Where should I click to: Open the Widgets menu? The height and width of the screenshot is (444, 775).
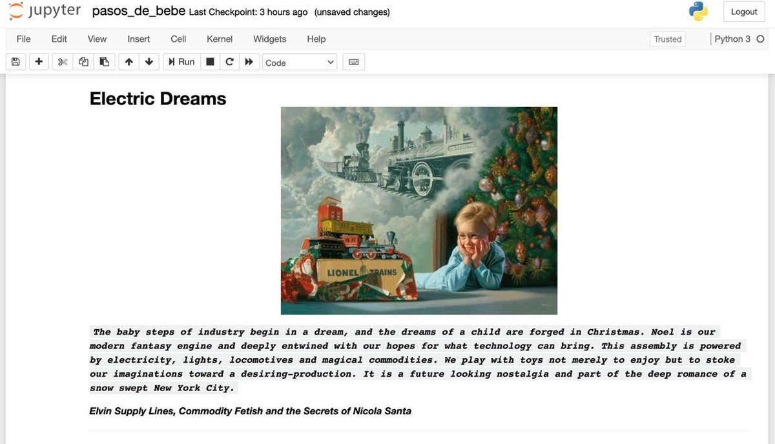[x=270, y=39]
